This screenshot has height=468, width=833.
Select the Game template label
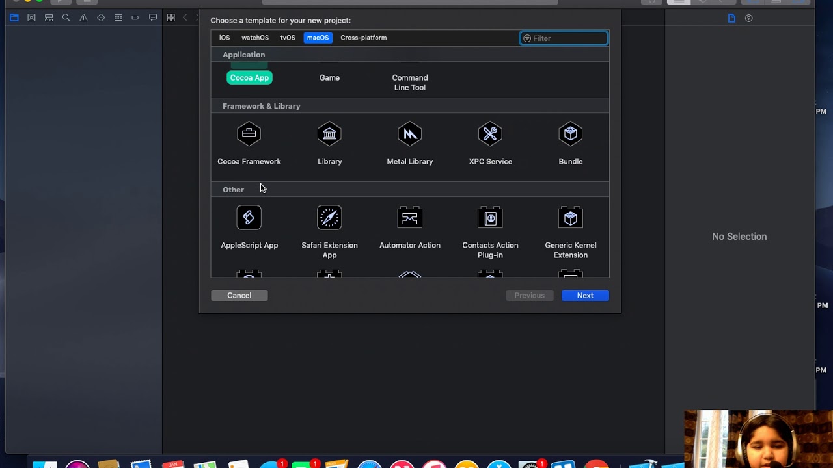tap(329, 77)
